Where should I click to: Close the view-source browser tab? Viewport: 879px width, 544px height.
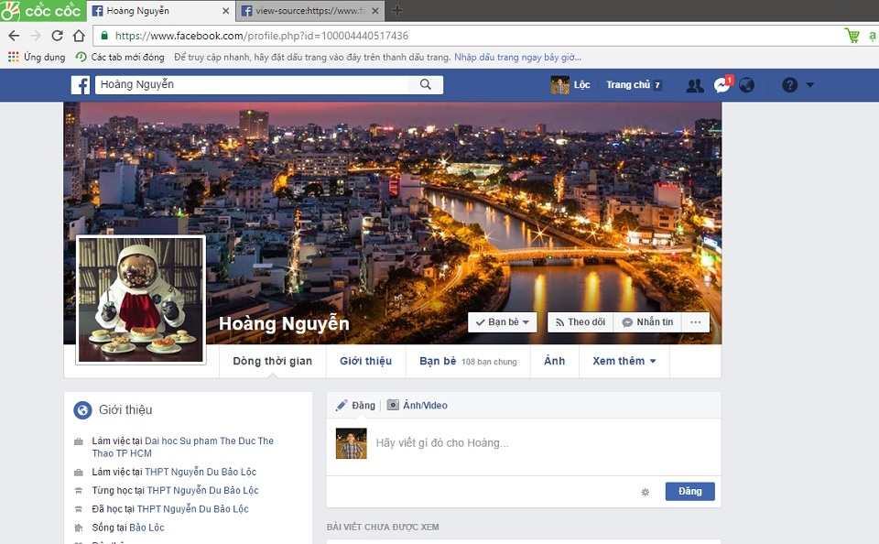tap(375, 11)
